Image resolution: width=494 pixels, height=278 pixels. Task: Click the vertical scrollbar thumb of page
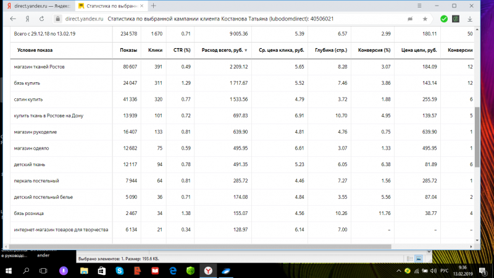(477, 137)
